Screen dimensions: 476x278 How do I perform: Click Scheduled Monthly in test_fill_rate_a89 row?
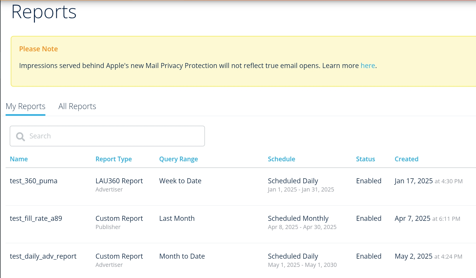click(x=298, y=218)
